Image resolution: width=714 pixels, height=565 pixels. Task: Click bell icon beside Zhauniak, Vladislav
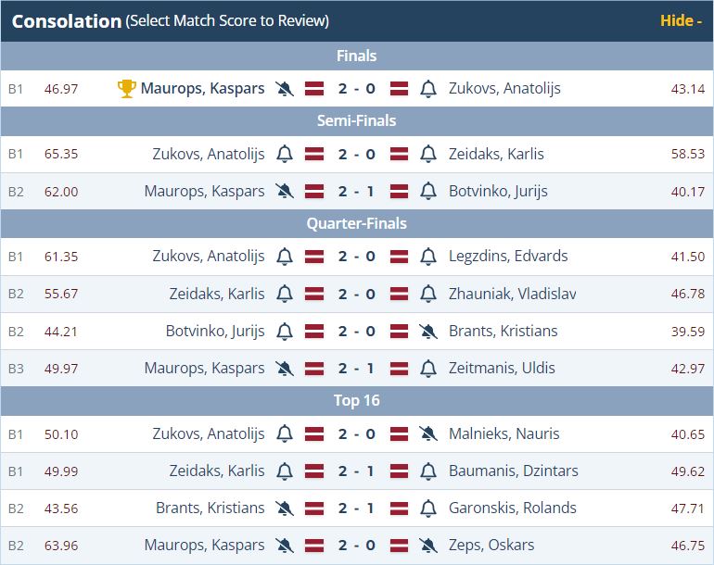(427, 294)
